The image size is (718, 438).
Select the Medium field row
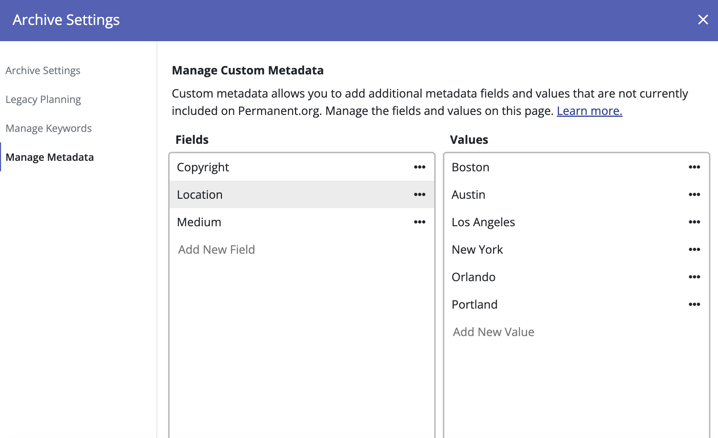[x=199, y=222]
